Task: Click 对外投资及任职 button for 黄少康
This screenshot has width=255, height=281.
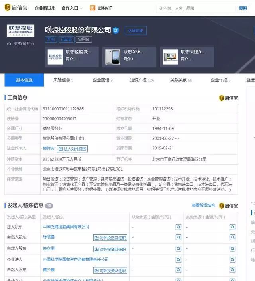Action: [110, 271]
